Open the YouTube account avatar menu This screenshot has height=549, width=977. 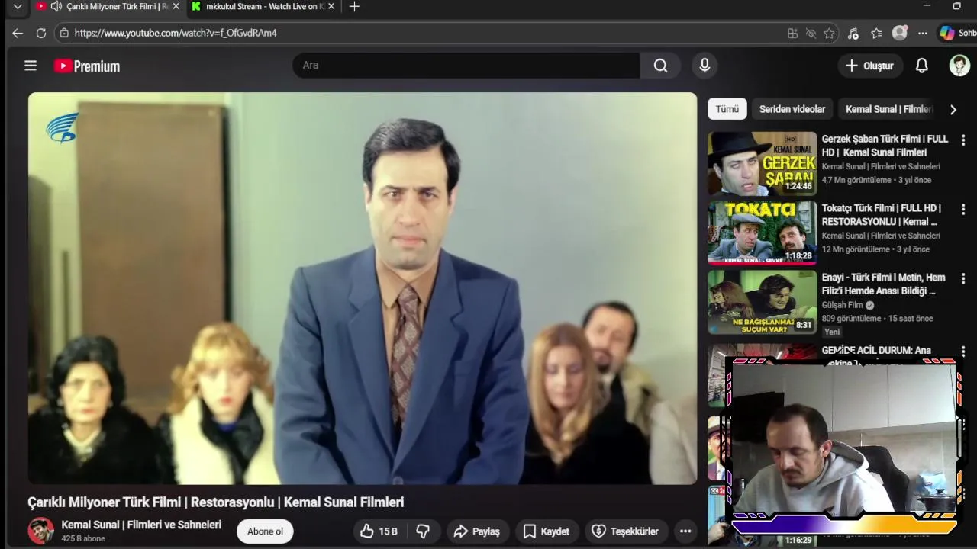coord(959,66)
